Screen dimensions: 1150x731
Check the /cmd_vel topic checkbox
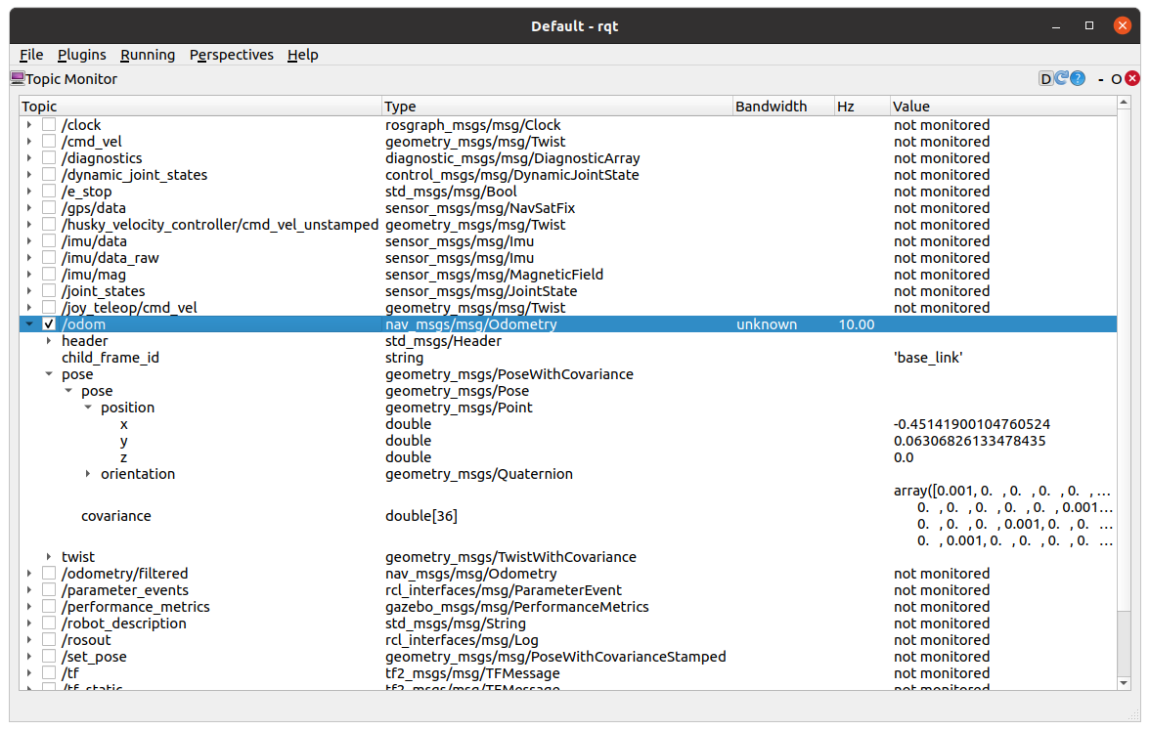pos(49,142)
